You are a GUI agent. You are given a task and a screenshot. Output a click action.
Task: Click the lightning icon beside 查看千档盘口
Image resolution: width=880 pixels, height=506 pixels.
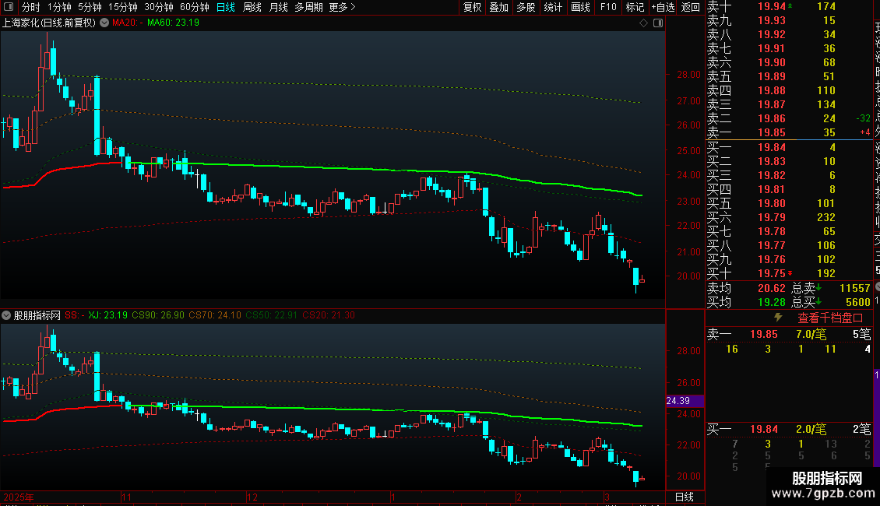778,318
